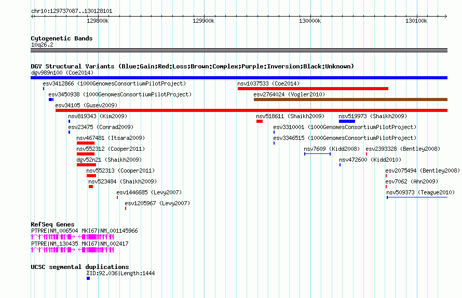Select the MKI67 NM_002417 gene glyph
Screen dimensions: 462x298
click(x=96, y=250)
